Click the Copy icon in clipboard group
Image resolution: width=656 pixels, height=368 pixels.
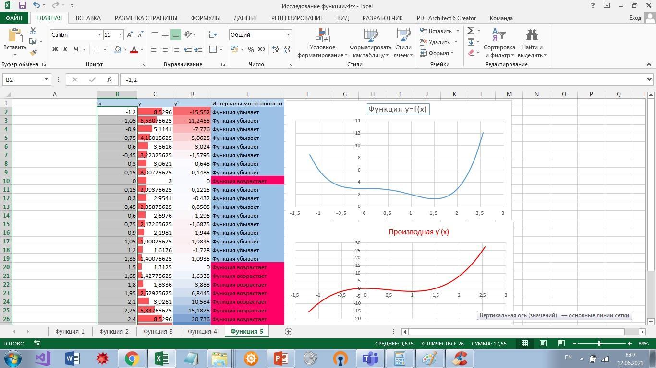[33, 42]
